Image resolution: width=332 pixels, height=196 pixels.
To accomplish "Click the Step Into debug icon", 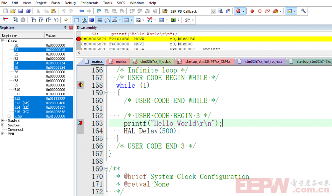I will [x=34, y=20].
